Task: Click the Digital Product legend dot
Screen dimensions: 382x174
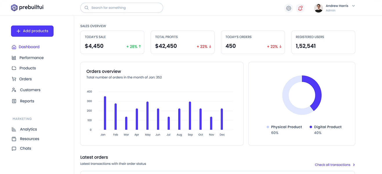Action: tap(311, 127)
